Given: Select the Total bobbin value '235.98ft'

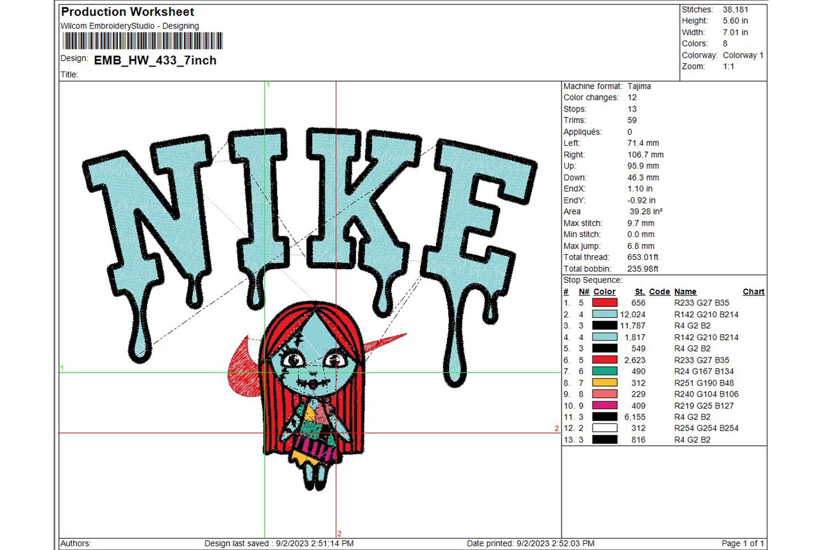Looking at the screenshot, I should [x=643, y=269].
